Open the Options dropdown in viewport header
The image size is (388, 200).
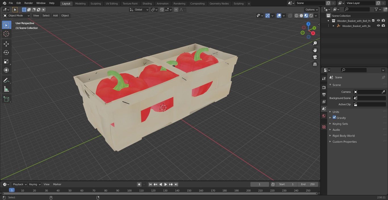click(312, 10)
